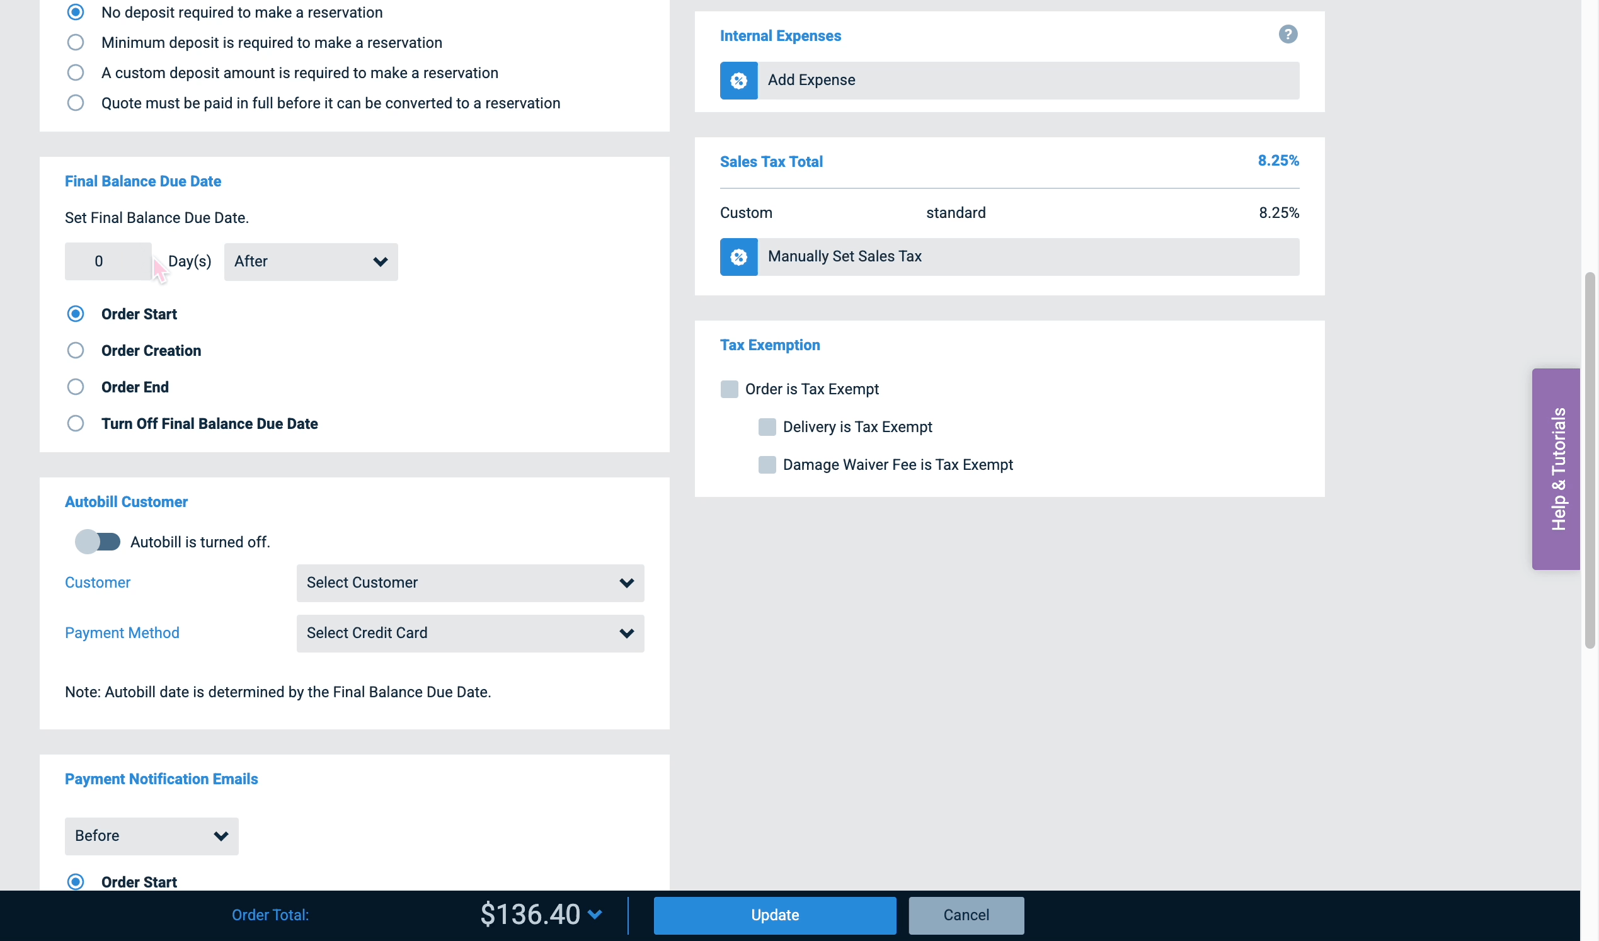Open the Select Customer dropdown
Image resolution: width=1599 pixels, height=941 pixels.
point(470,583)
